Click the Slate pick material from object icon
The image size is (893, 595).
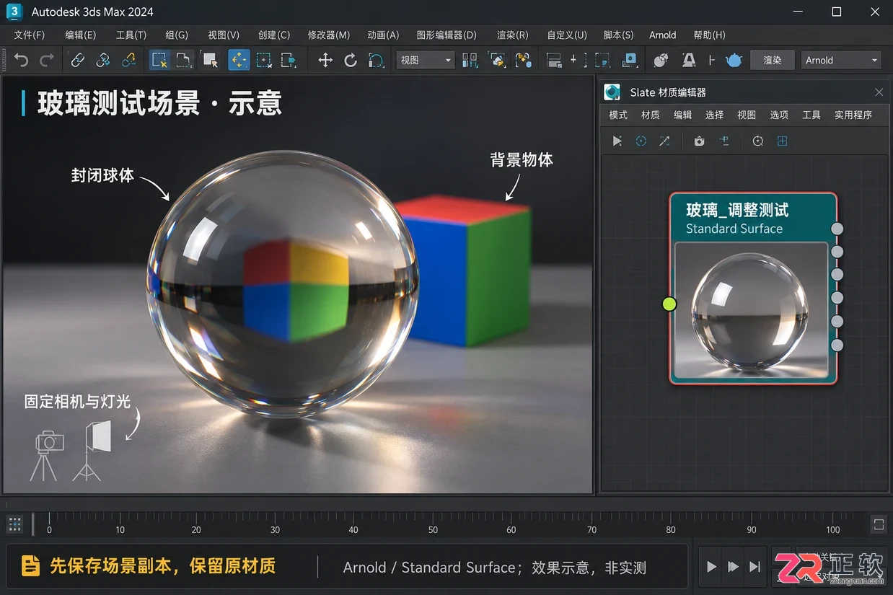coord(641,141)
